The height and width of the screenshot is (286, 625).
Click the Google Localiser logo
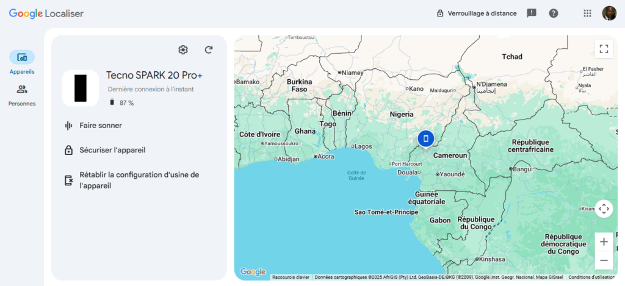(46, 13)
